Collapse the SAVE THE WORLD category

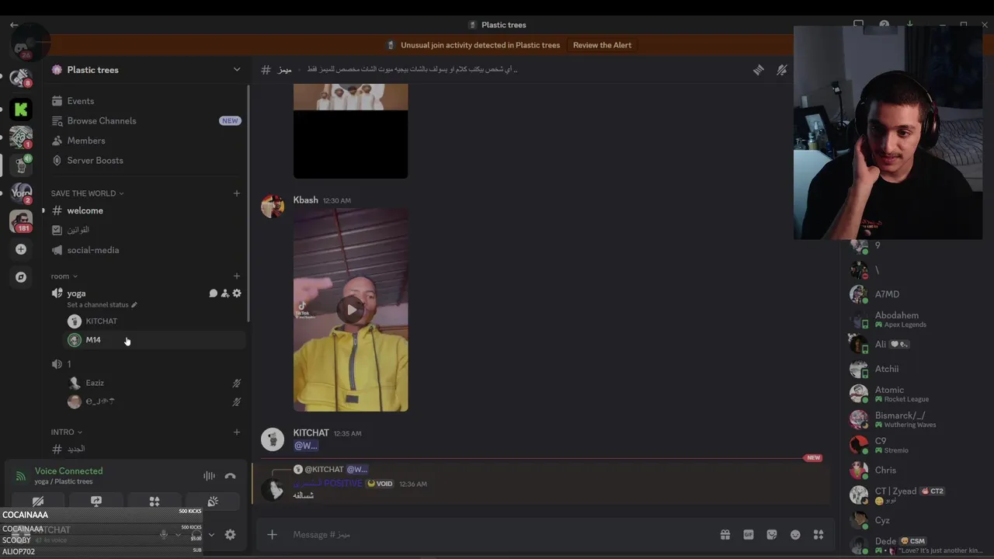pos(87,193)
